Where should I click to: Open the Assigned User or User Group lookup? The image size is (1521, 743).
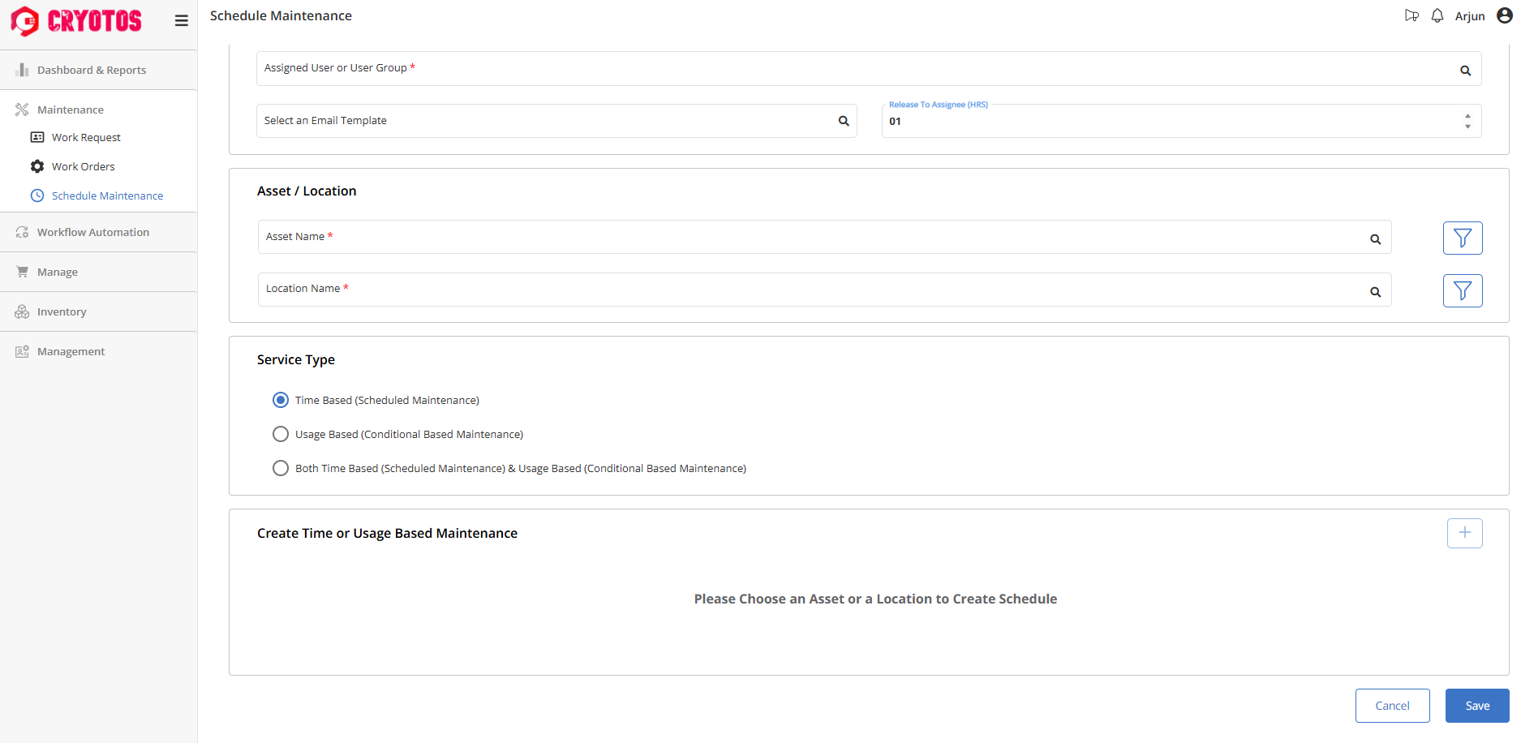(1465, 71)
